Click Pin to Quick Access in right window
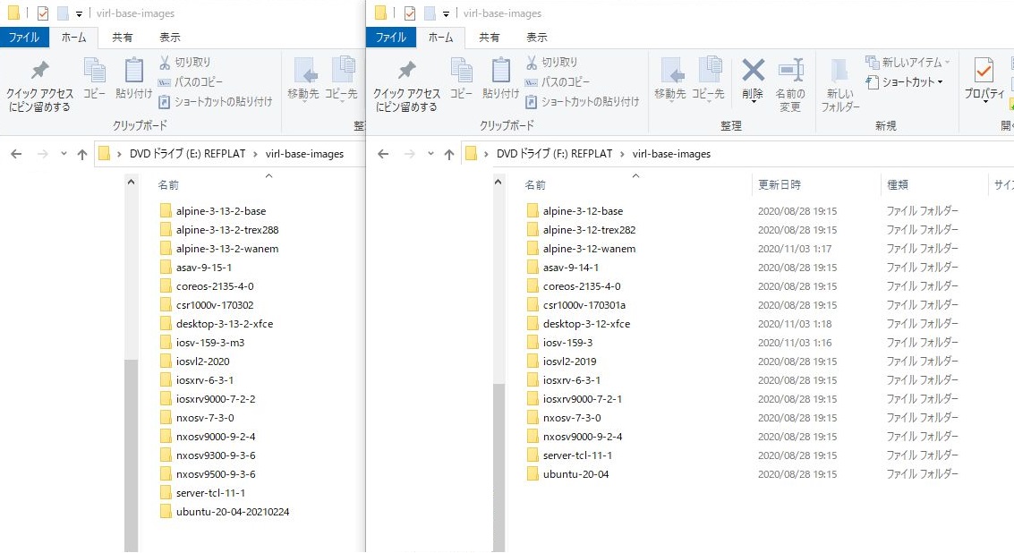Image resolution: width=1014 pixels, height=553 pixels. (406, 86)
